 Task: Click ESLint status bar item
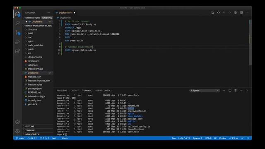click(x=234, y=138)
